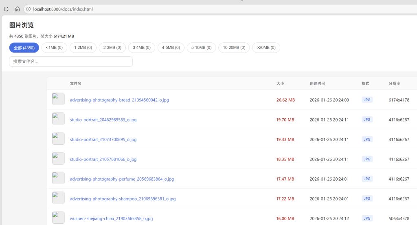This screenshot has width=417, height=225.
Task: Click thumbnail of studio-portrait_21073700695 image
Action: 58,139
